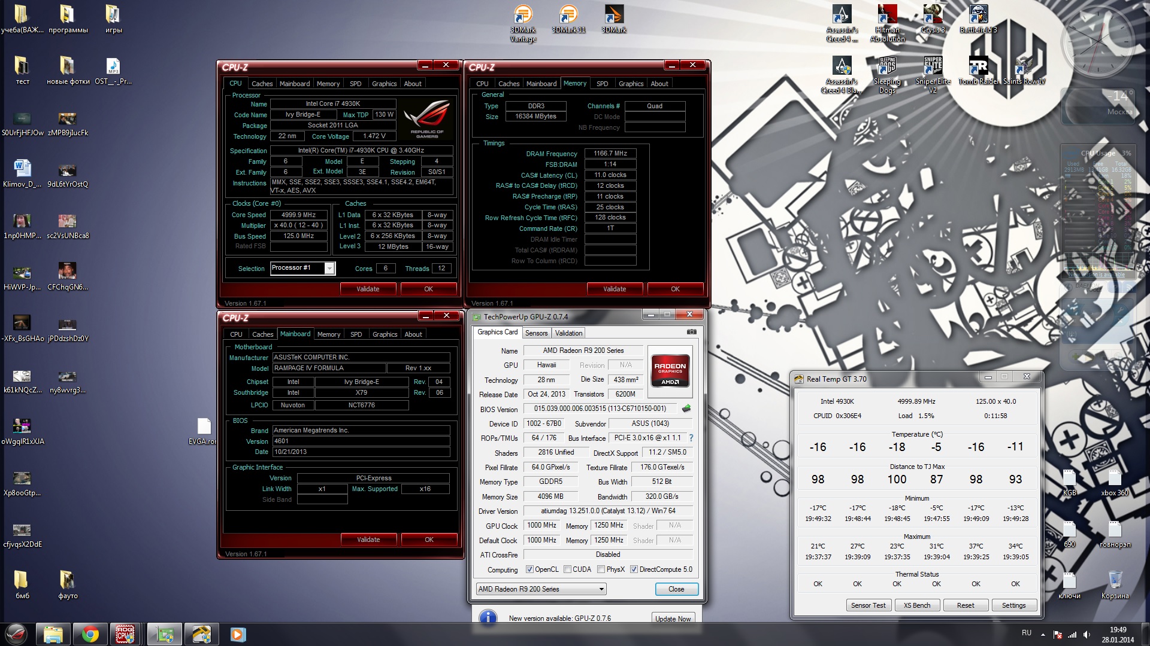Viewport: 1150px width, 646px height.
Task: Toggle the OpenCL checkbox in GPU-Z
Action: [529, 569]
